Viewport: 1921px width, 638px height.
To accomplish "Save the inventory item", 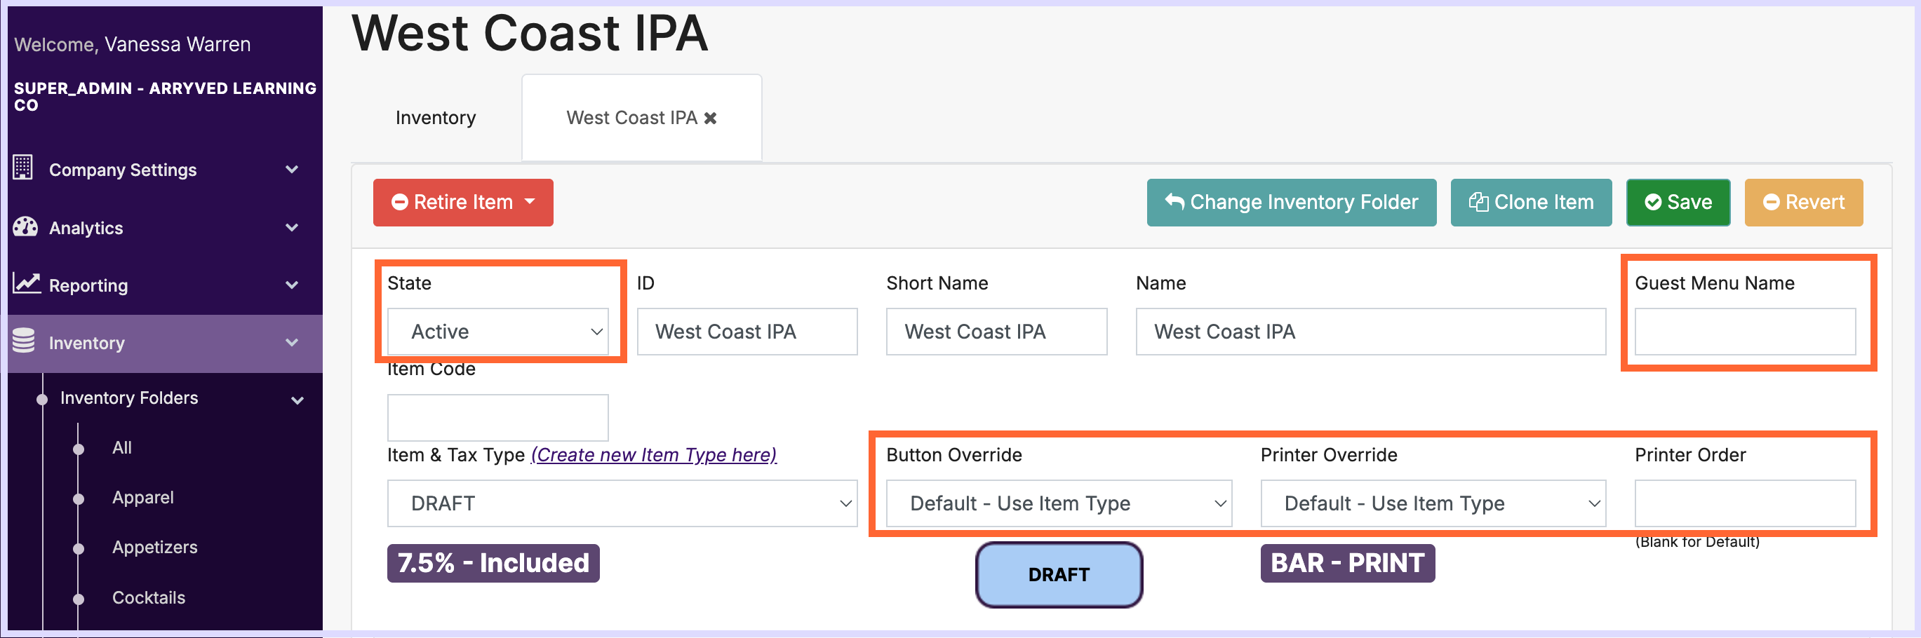I will pos(1678,202).
